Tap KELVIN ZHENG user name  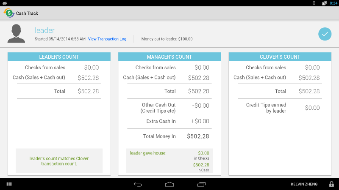tap(304, 184)
